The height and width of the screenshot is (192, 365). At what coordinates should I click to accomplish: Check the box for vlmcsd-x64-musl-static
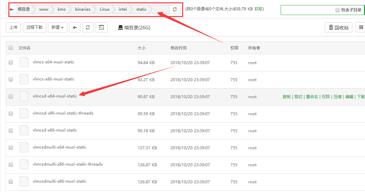click(11, 97)
